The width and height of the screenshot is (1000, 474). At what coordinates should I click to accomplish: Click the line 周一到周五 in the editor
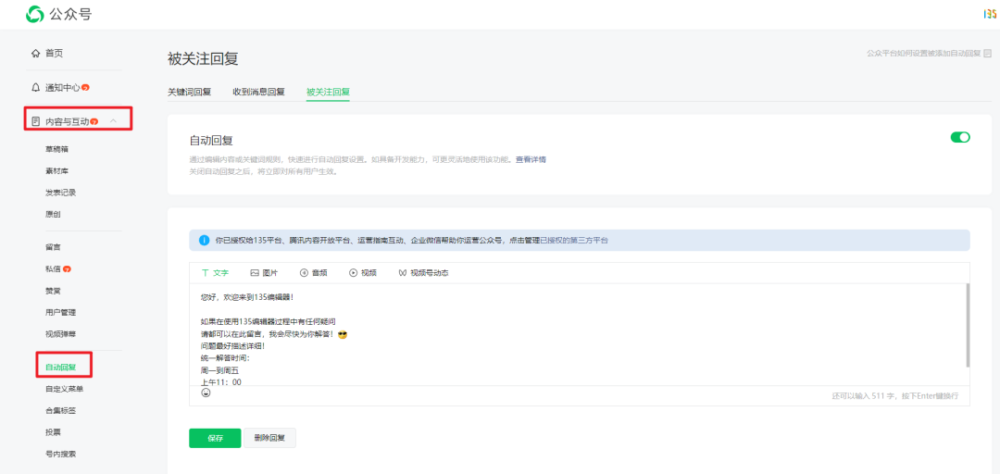[219, 370]
